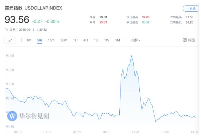Open the 绘图 drawing tools
Screen dimensions: 201x140
189,40
